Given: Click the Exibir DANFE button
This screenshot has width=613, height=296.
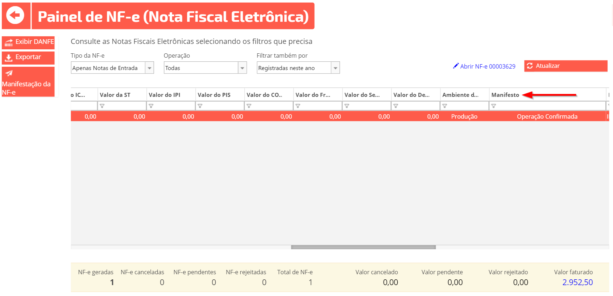Looking at the screenshot, I should [28, 42].
